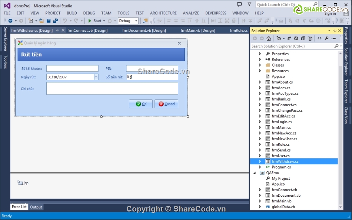Expand the References node
This screenshot has width=352, height=220.
tap(260, 60)
